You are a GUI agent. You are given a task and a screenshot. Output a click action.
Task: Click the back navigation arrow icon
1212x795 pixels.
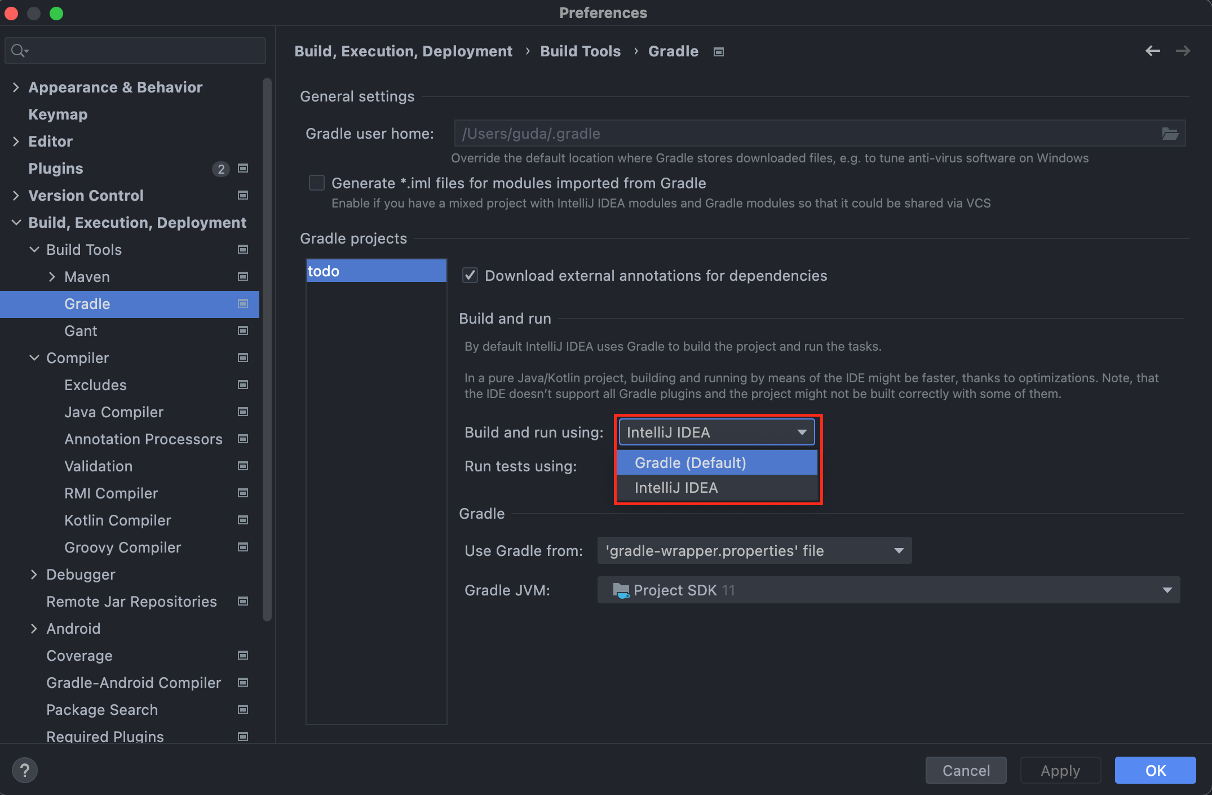click(x=1152, y=51)
